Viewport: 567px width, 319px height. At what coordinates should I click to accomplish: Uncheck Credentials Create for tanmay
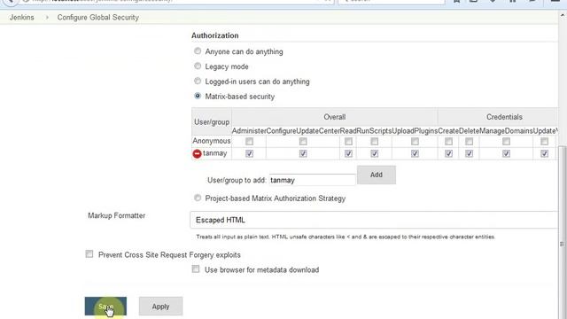click(x=448, y=153)
